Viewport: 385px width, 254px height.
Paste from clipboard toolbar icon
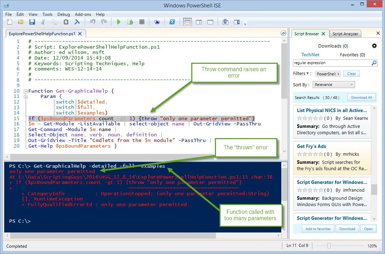[x=66, y=22]
